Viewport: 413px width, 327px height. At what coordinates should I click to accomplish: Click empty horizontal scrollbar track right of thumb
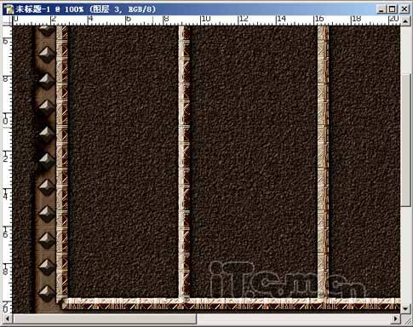tap(293, 318)
